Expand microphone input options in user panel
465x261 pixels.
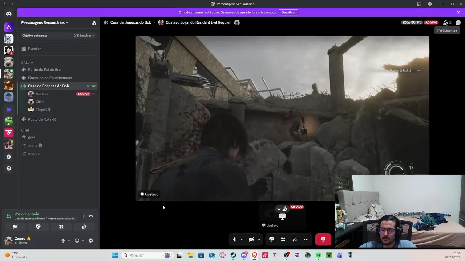[69, 240]
